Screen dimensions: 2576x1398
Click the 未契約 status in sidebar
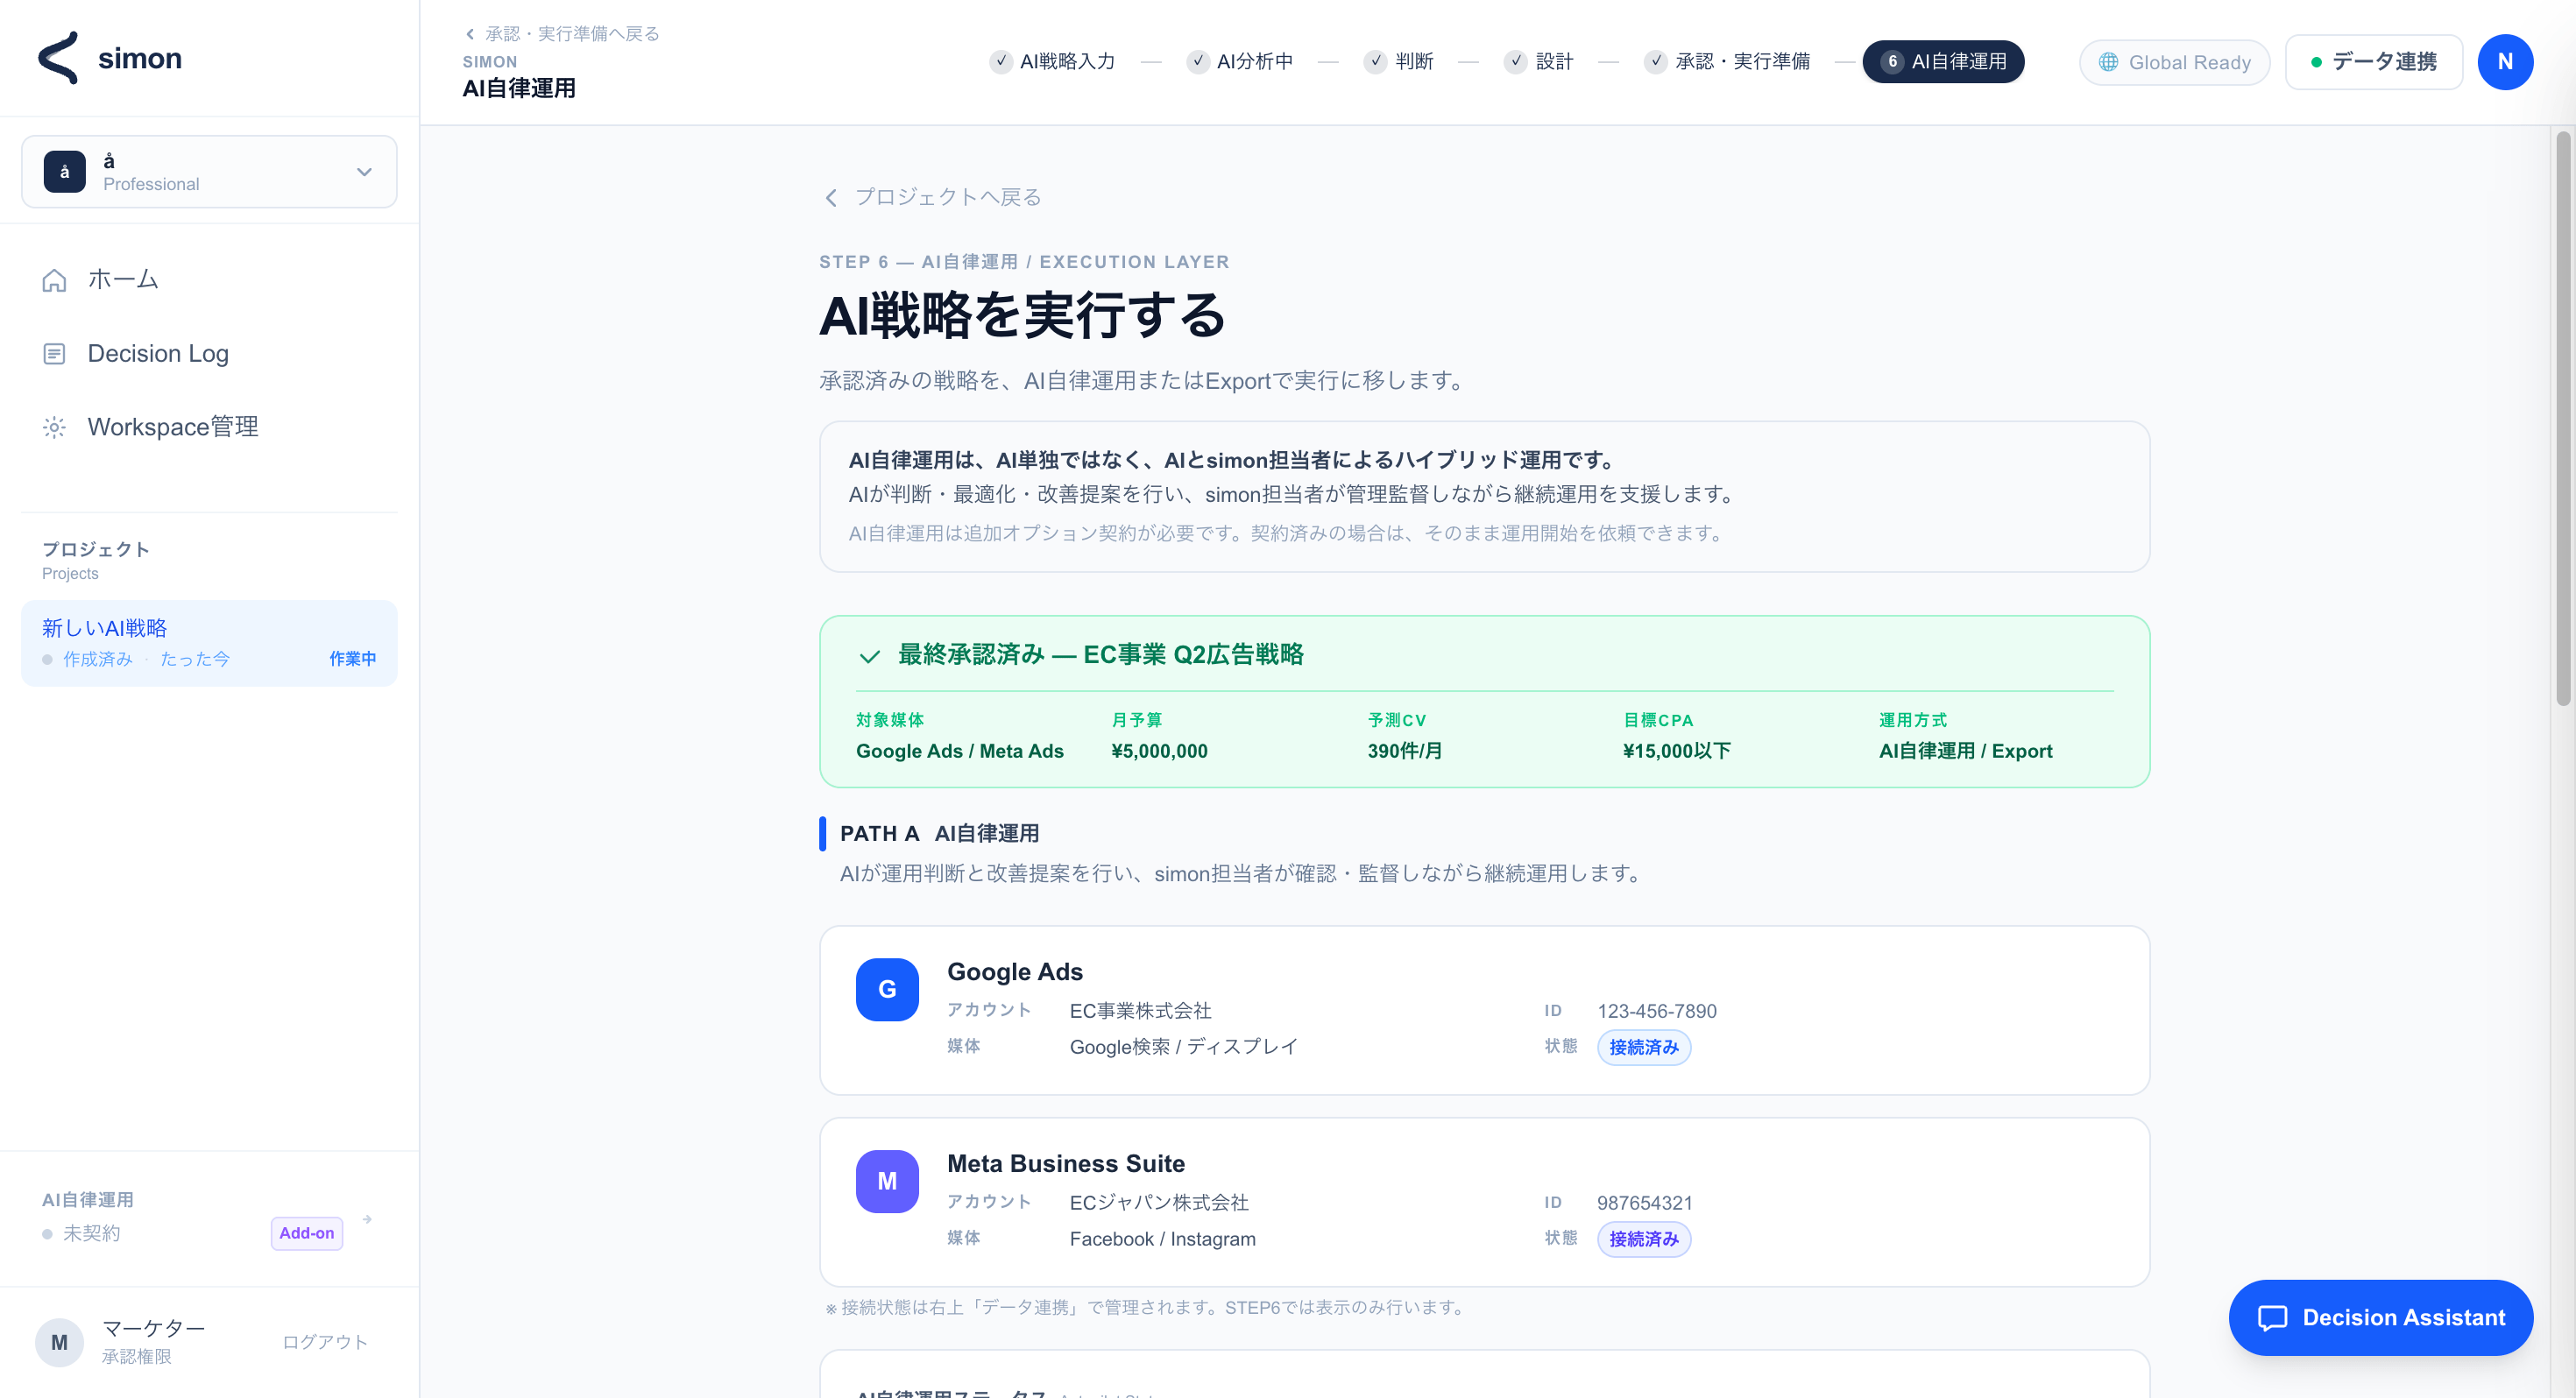(x=92, y=1234)
